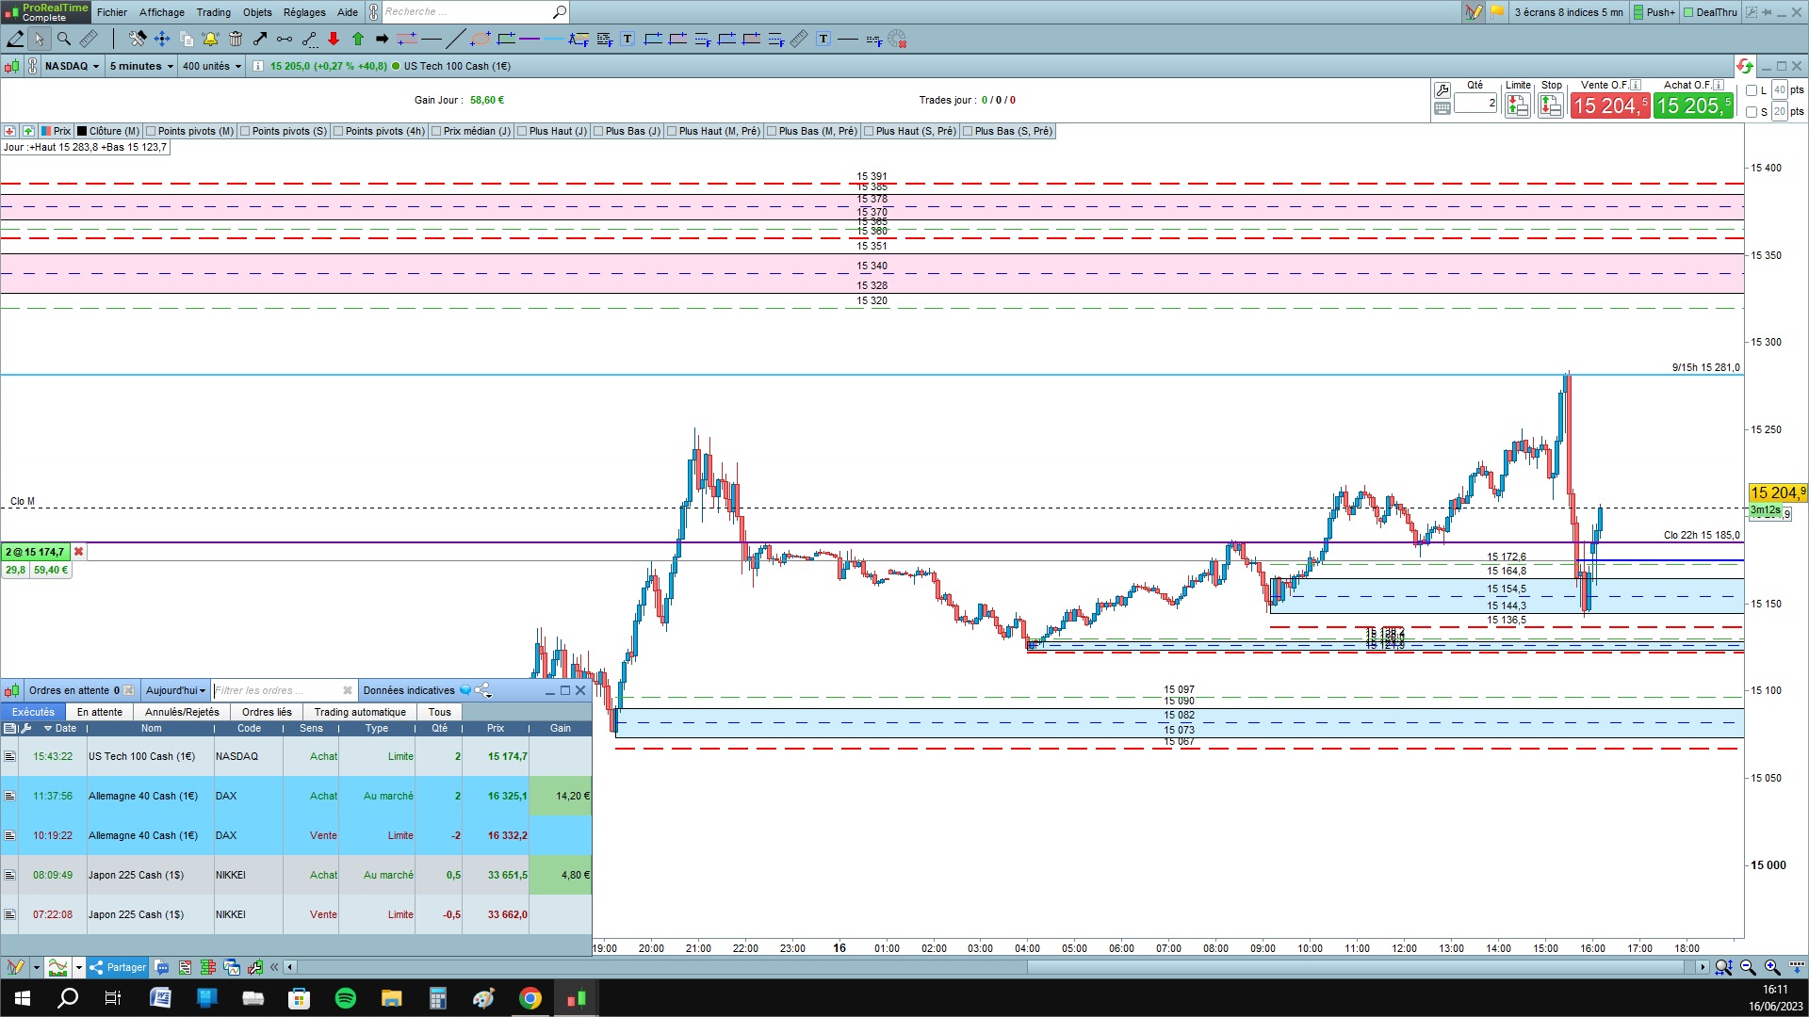Check the L 40 pts box

[1752, 90]
